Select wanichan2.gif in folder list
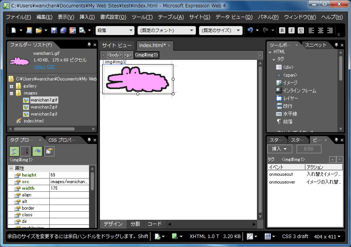Viewport: 351px width, 247px height. (x=44, y=107)
